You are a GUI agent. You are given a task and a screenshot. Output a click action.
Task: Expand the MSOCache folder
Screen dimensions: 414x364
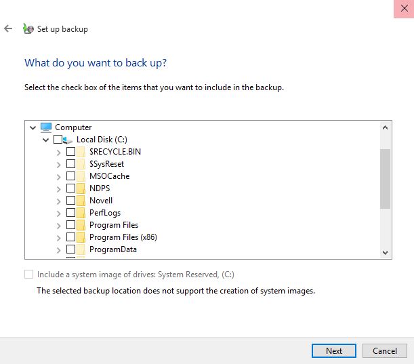click(x=59, y=177)
